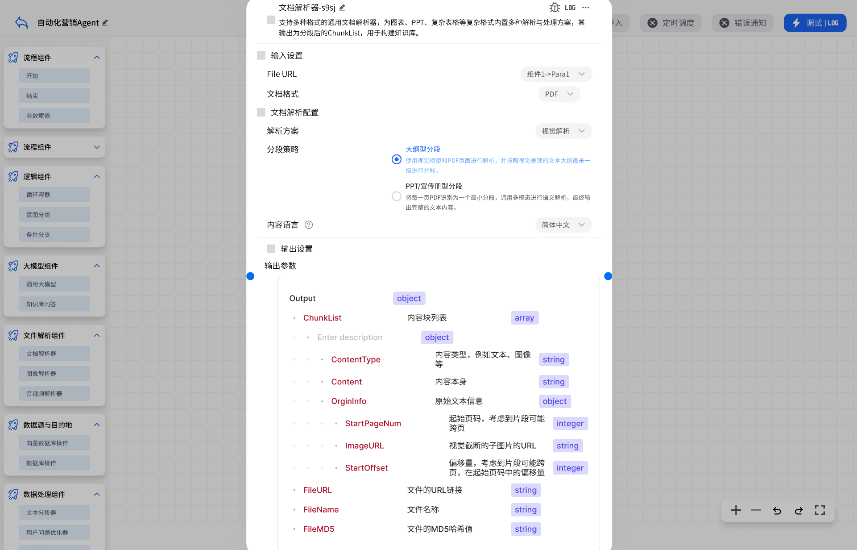
Task: Select 大纲型分段 radio option
Action: coord(397,159)
